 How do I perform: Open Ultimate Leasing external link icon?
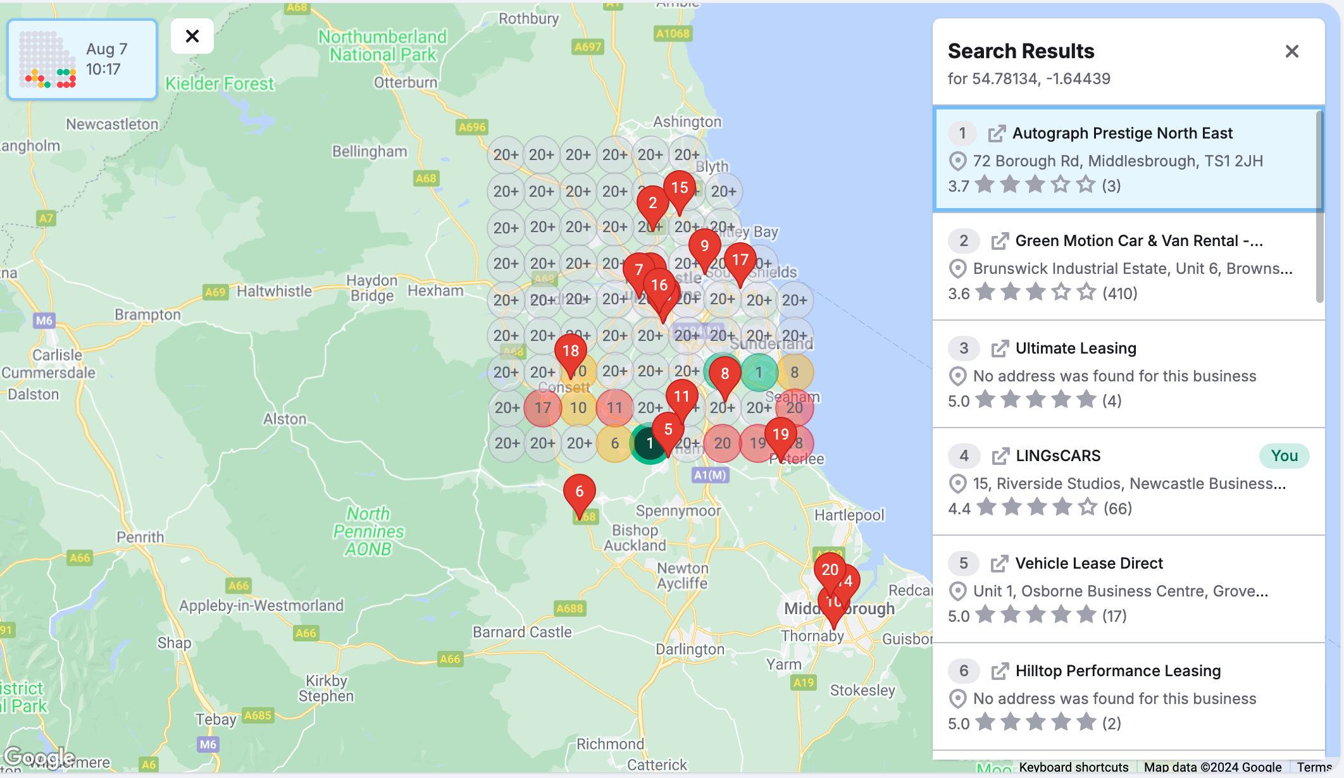pos(1000,349)
